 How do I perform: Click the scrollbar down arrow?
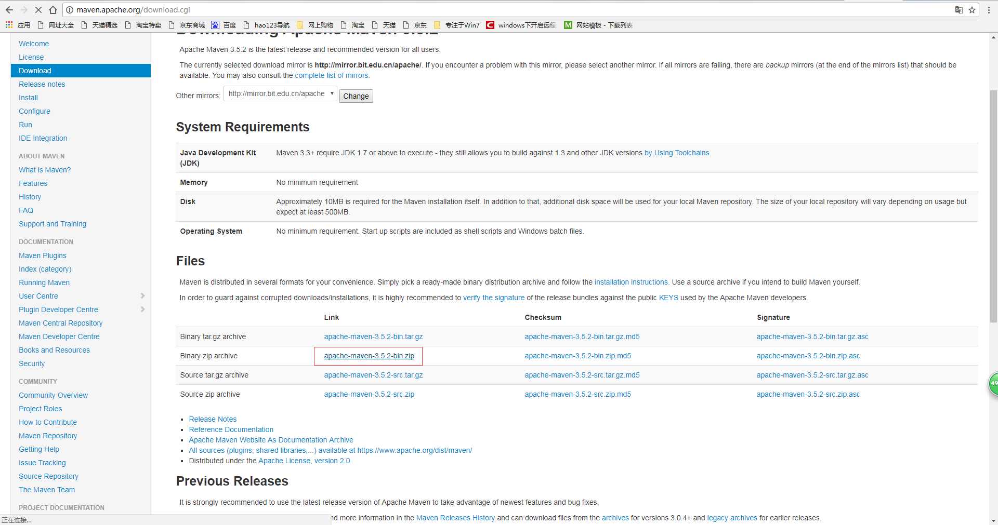tap(993, 520)
